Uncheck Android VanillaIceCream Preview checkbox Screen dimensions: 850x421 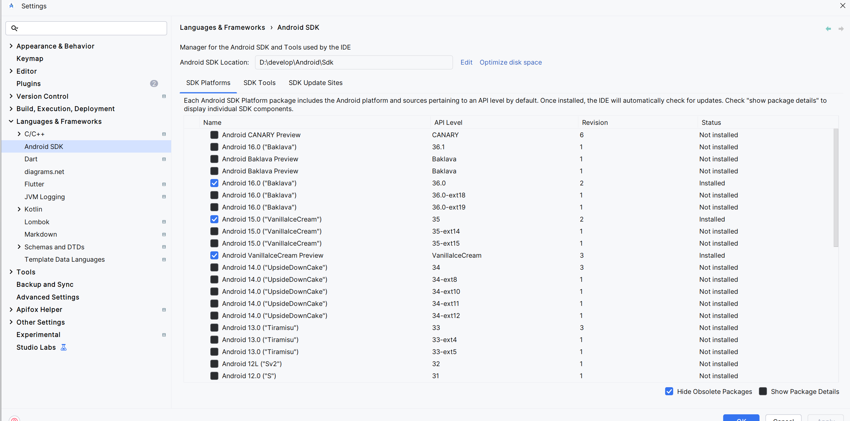tap(214, 255)
